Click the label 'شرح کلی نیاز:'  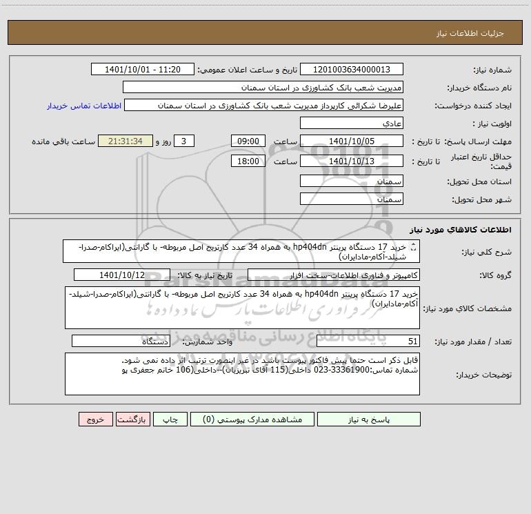point(487,252)
